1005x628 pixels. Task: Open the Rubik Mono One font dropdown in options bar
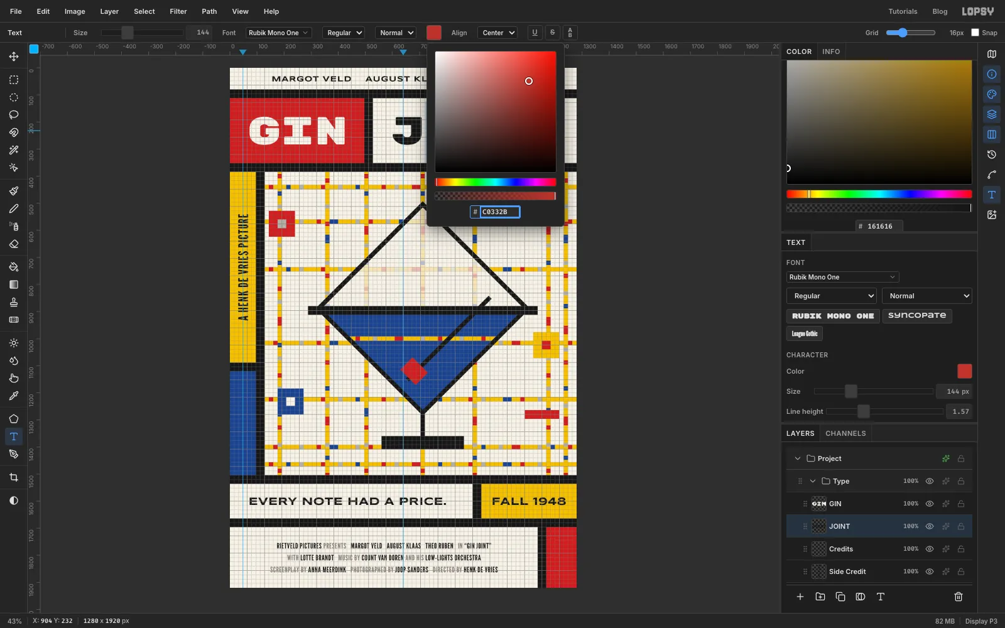(x=278, y=33)
